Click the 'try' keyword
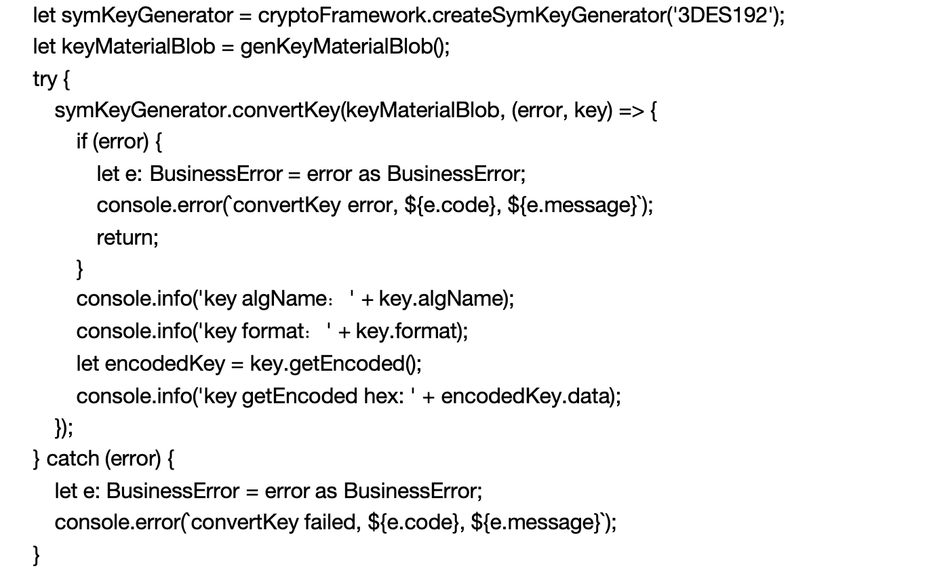 45,79
